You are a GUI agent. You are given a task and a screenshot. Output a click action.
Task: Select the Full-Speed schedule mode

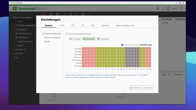75,39
